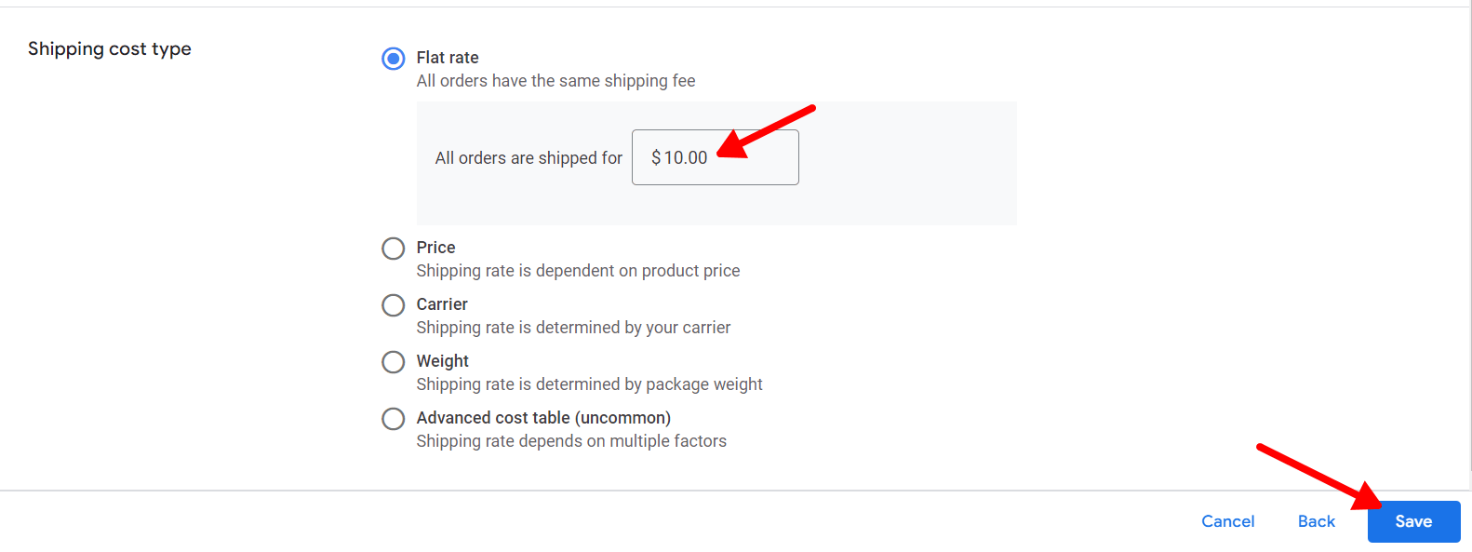Image resolution: width=1472 pixels, height=552 pixels.
Task: Select the Advanced cost table option
Action: coord(393,419)
